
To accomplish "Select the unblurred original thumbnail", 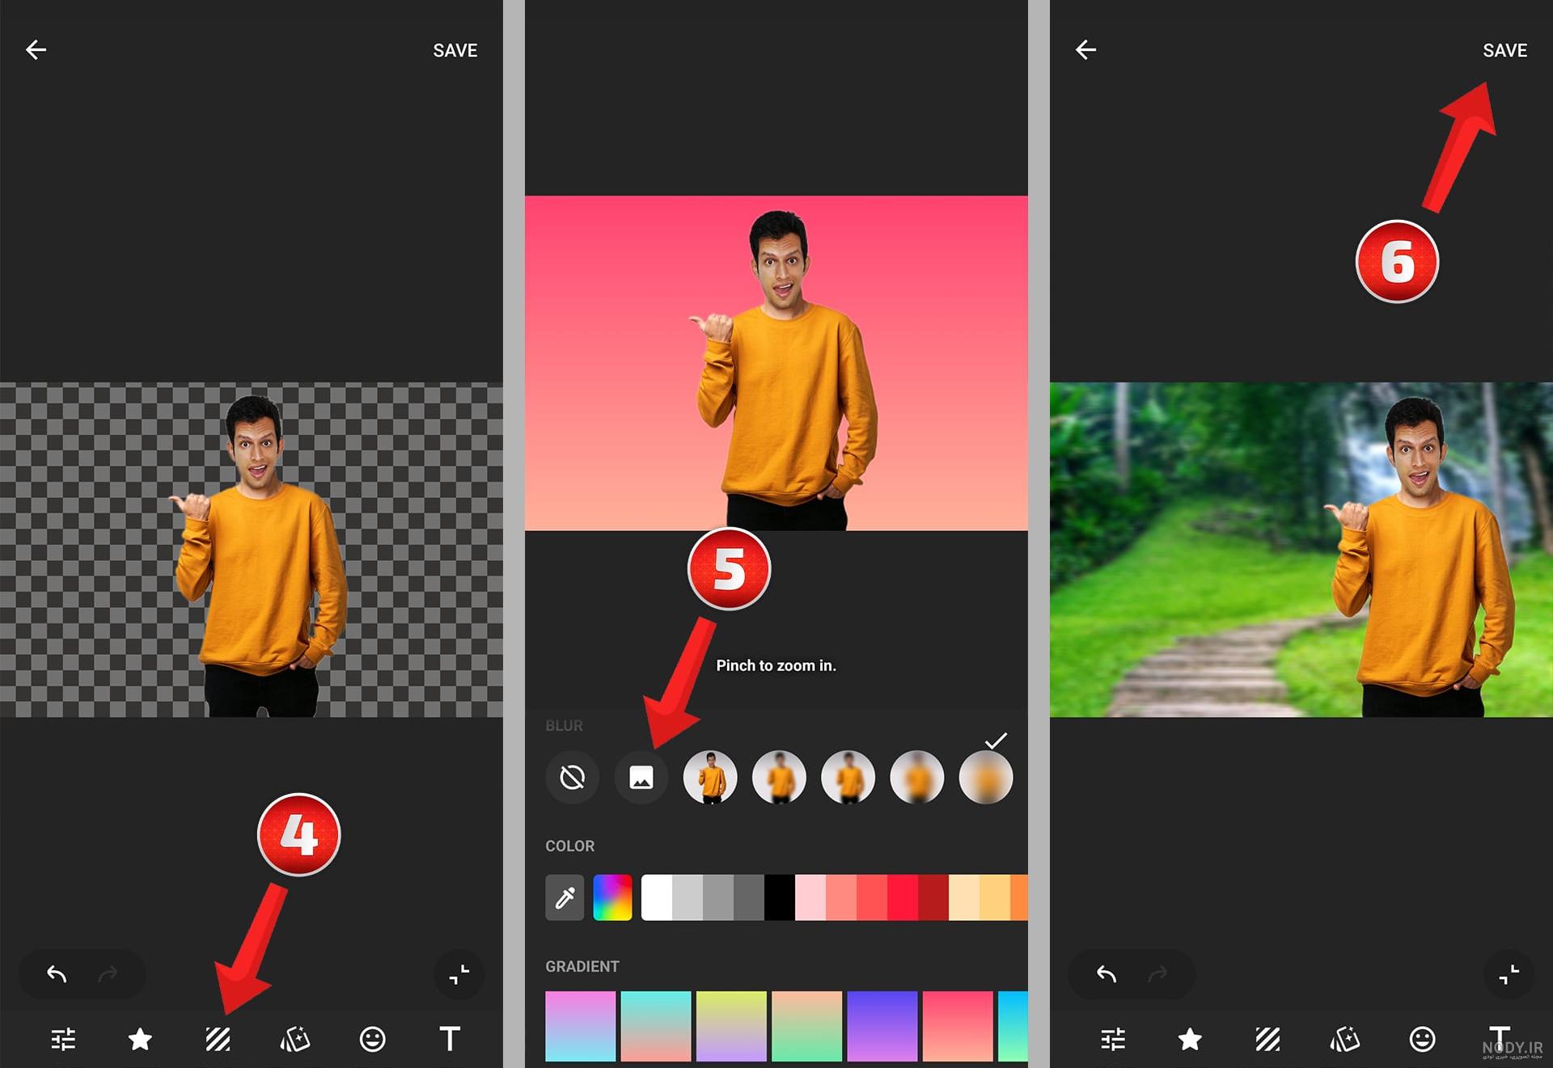I will (710, 778).
